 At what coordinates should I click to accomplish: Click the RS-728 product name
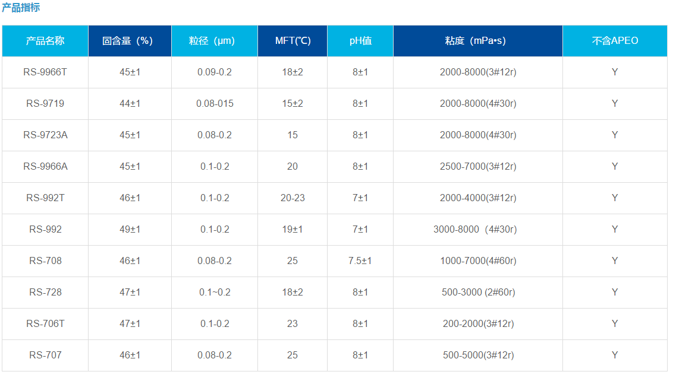(x=45, y=293)
